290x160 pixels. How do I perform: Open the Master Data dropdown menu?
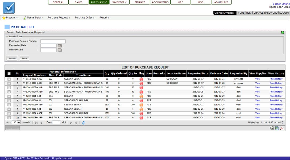pyautogui.click(x=33, y=18)
